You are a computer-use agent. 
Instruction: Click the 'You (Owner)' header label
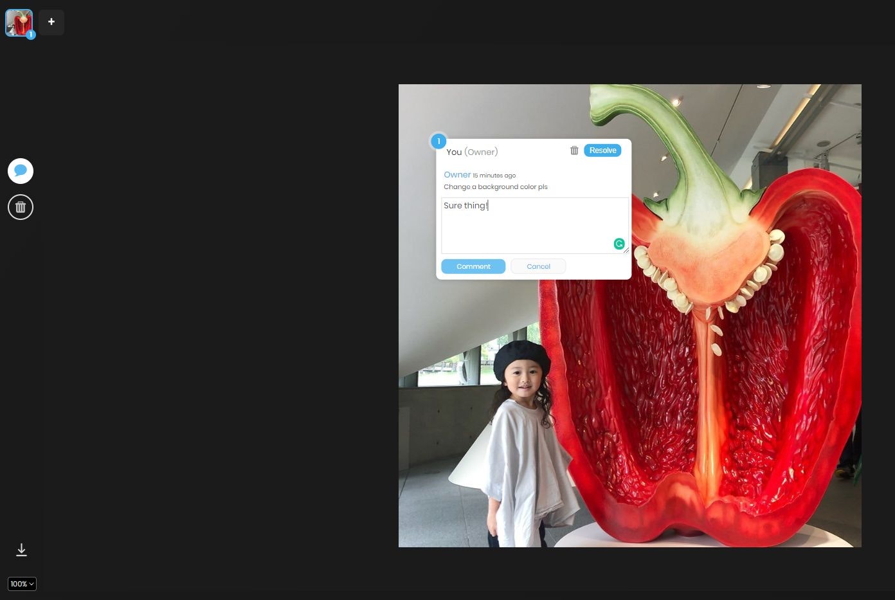click(x=472, y=152)
